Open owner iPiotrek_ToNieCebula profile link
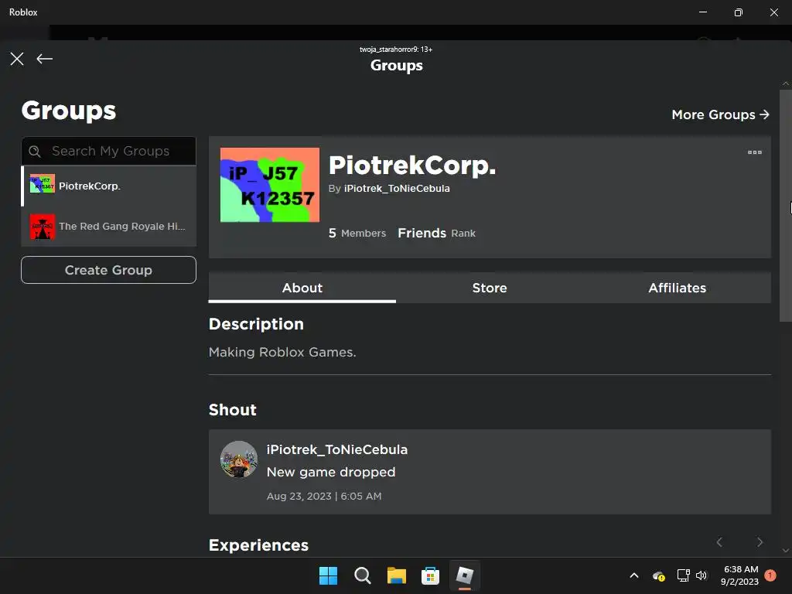Viewport: 792px width, 594px height. tap(397, 189)
